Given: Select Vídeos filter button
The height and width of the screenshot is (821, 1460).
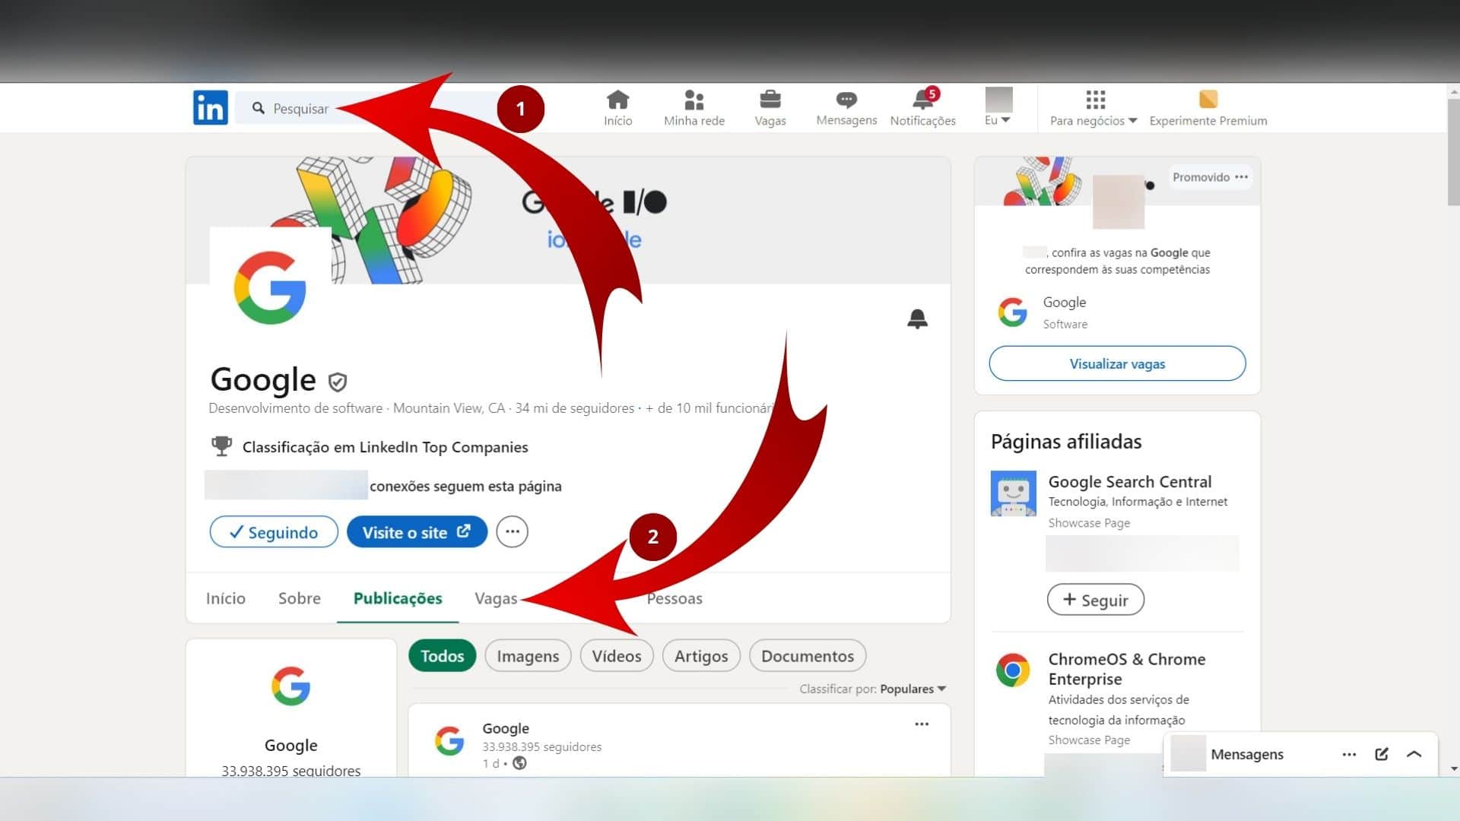Looking at the screenshot, I should point(616,655).
